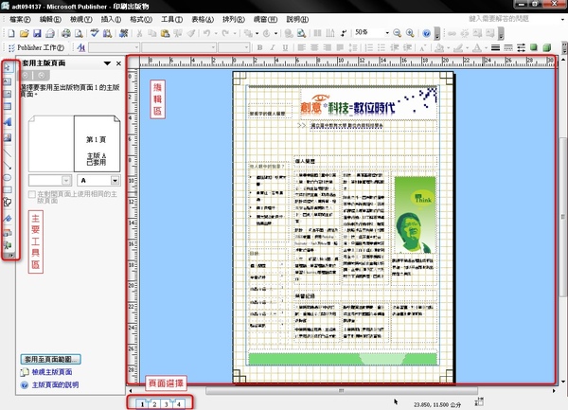Switch to page 4 tab
568x410 pixels.
point(179,404)
